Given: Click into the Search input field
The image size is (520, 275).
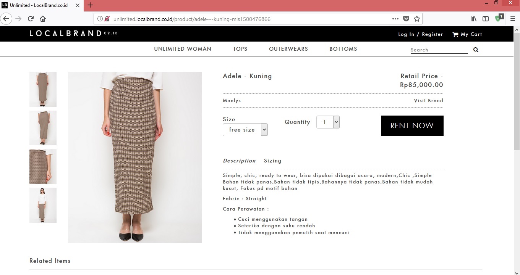Looking at the screenshot, I should click(439, 50).
